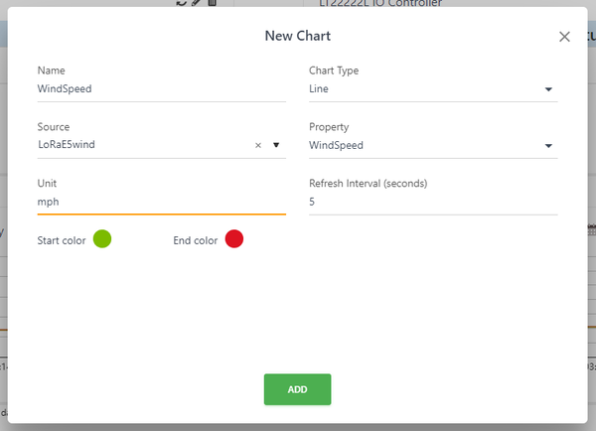Click the ADD button
This screenshot has height=431, width=596.
[x=297, y=389]
